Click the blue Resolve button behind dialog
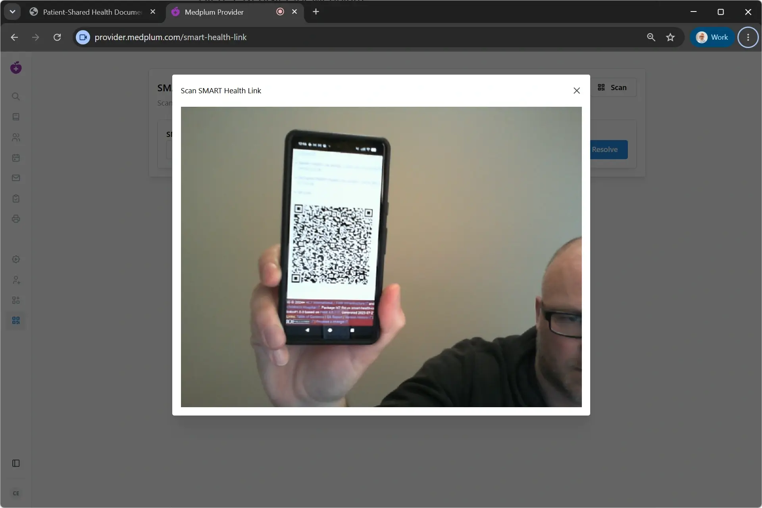Image resolution: width=762 pixels, height=508 pixels. point(608,150)
